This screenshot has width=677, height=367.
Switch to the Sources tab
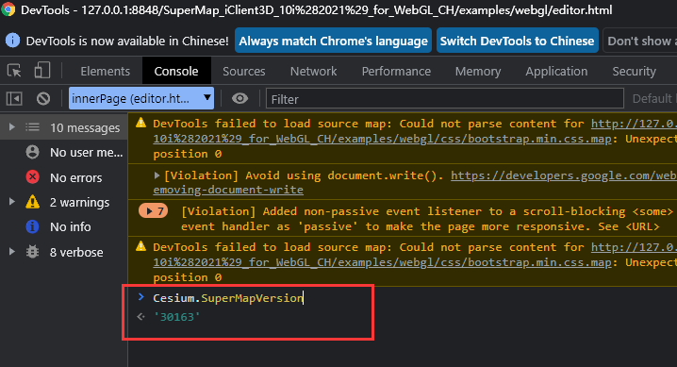(x=244, y=71)
